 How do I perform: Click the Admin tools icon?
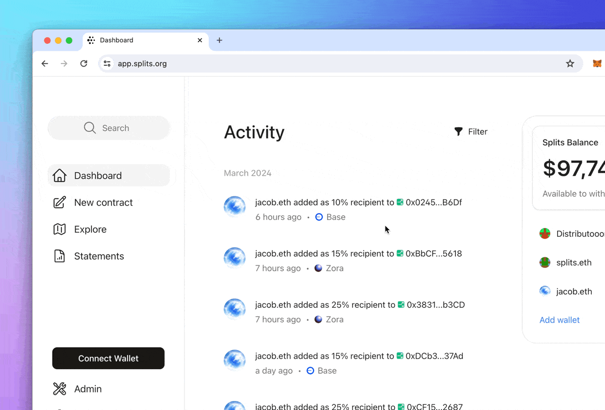pyautogui.click(x=59, y=389)
